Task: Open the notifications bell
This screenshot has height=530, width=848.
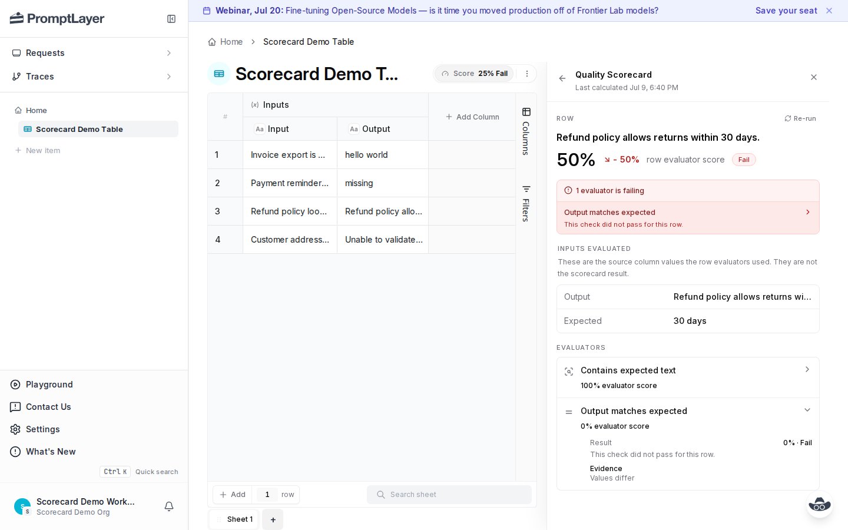Action: click(x=169, y=506)
